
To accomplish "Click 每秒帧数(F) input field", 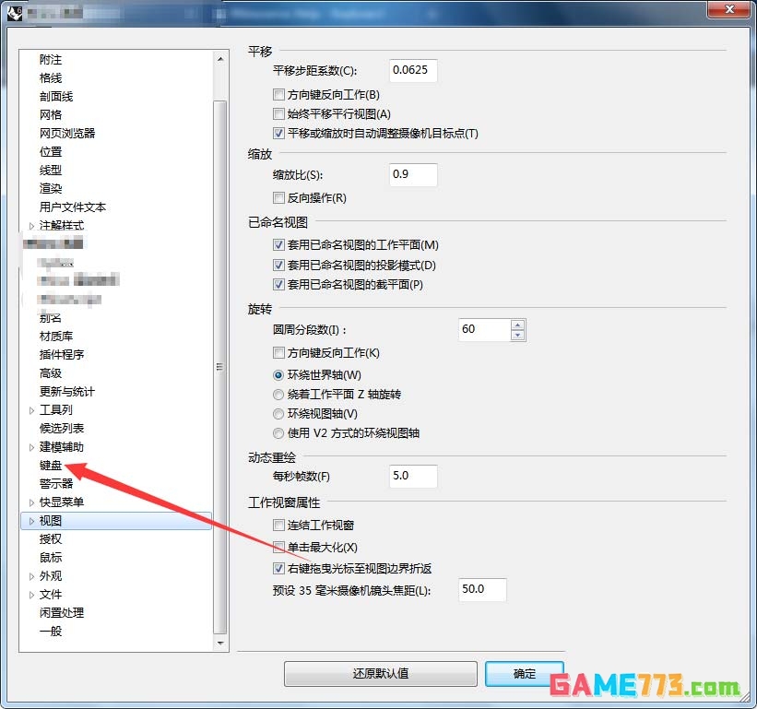I will click(413, 477).
